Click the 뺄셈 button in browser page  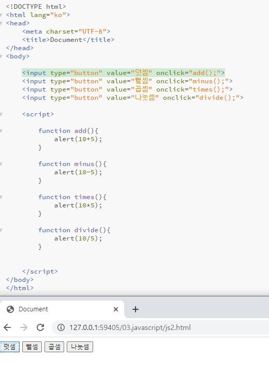(x=32, y=347)
